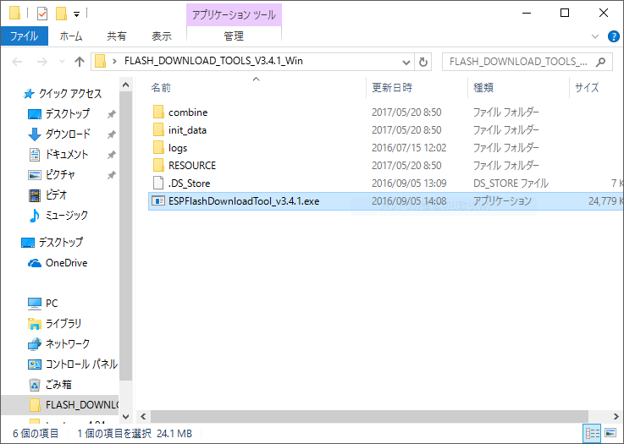
Task: Go up one folder level arrow
Action: [80, 62]
